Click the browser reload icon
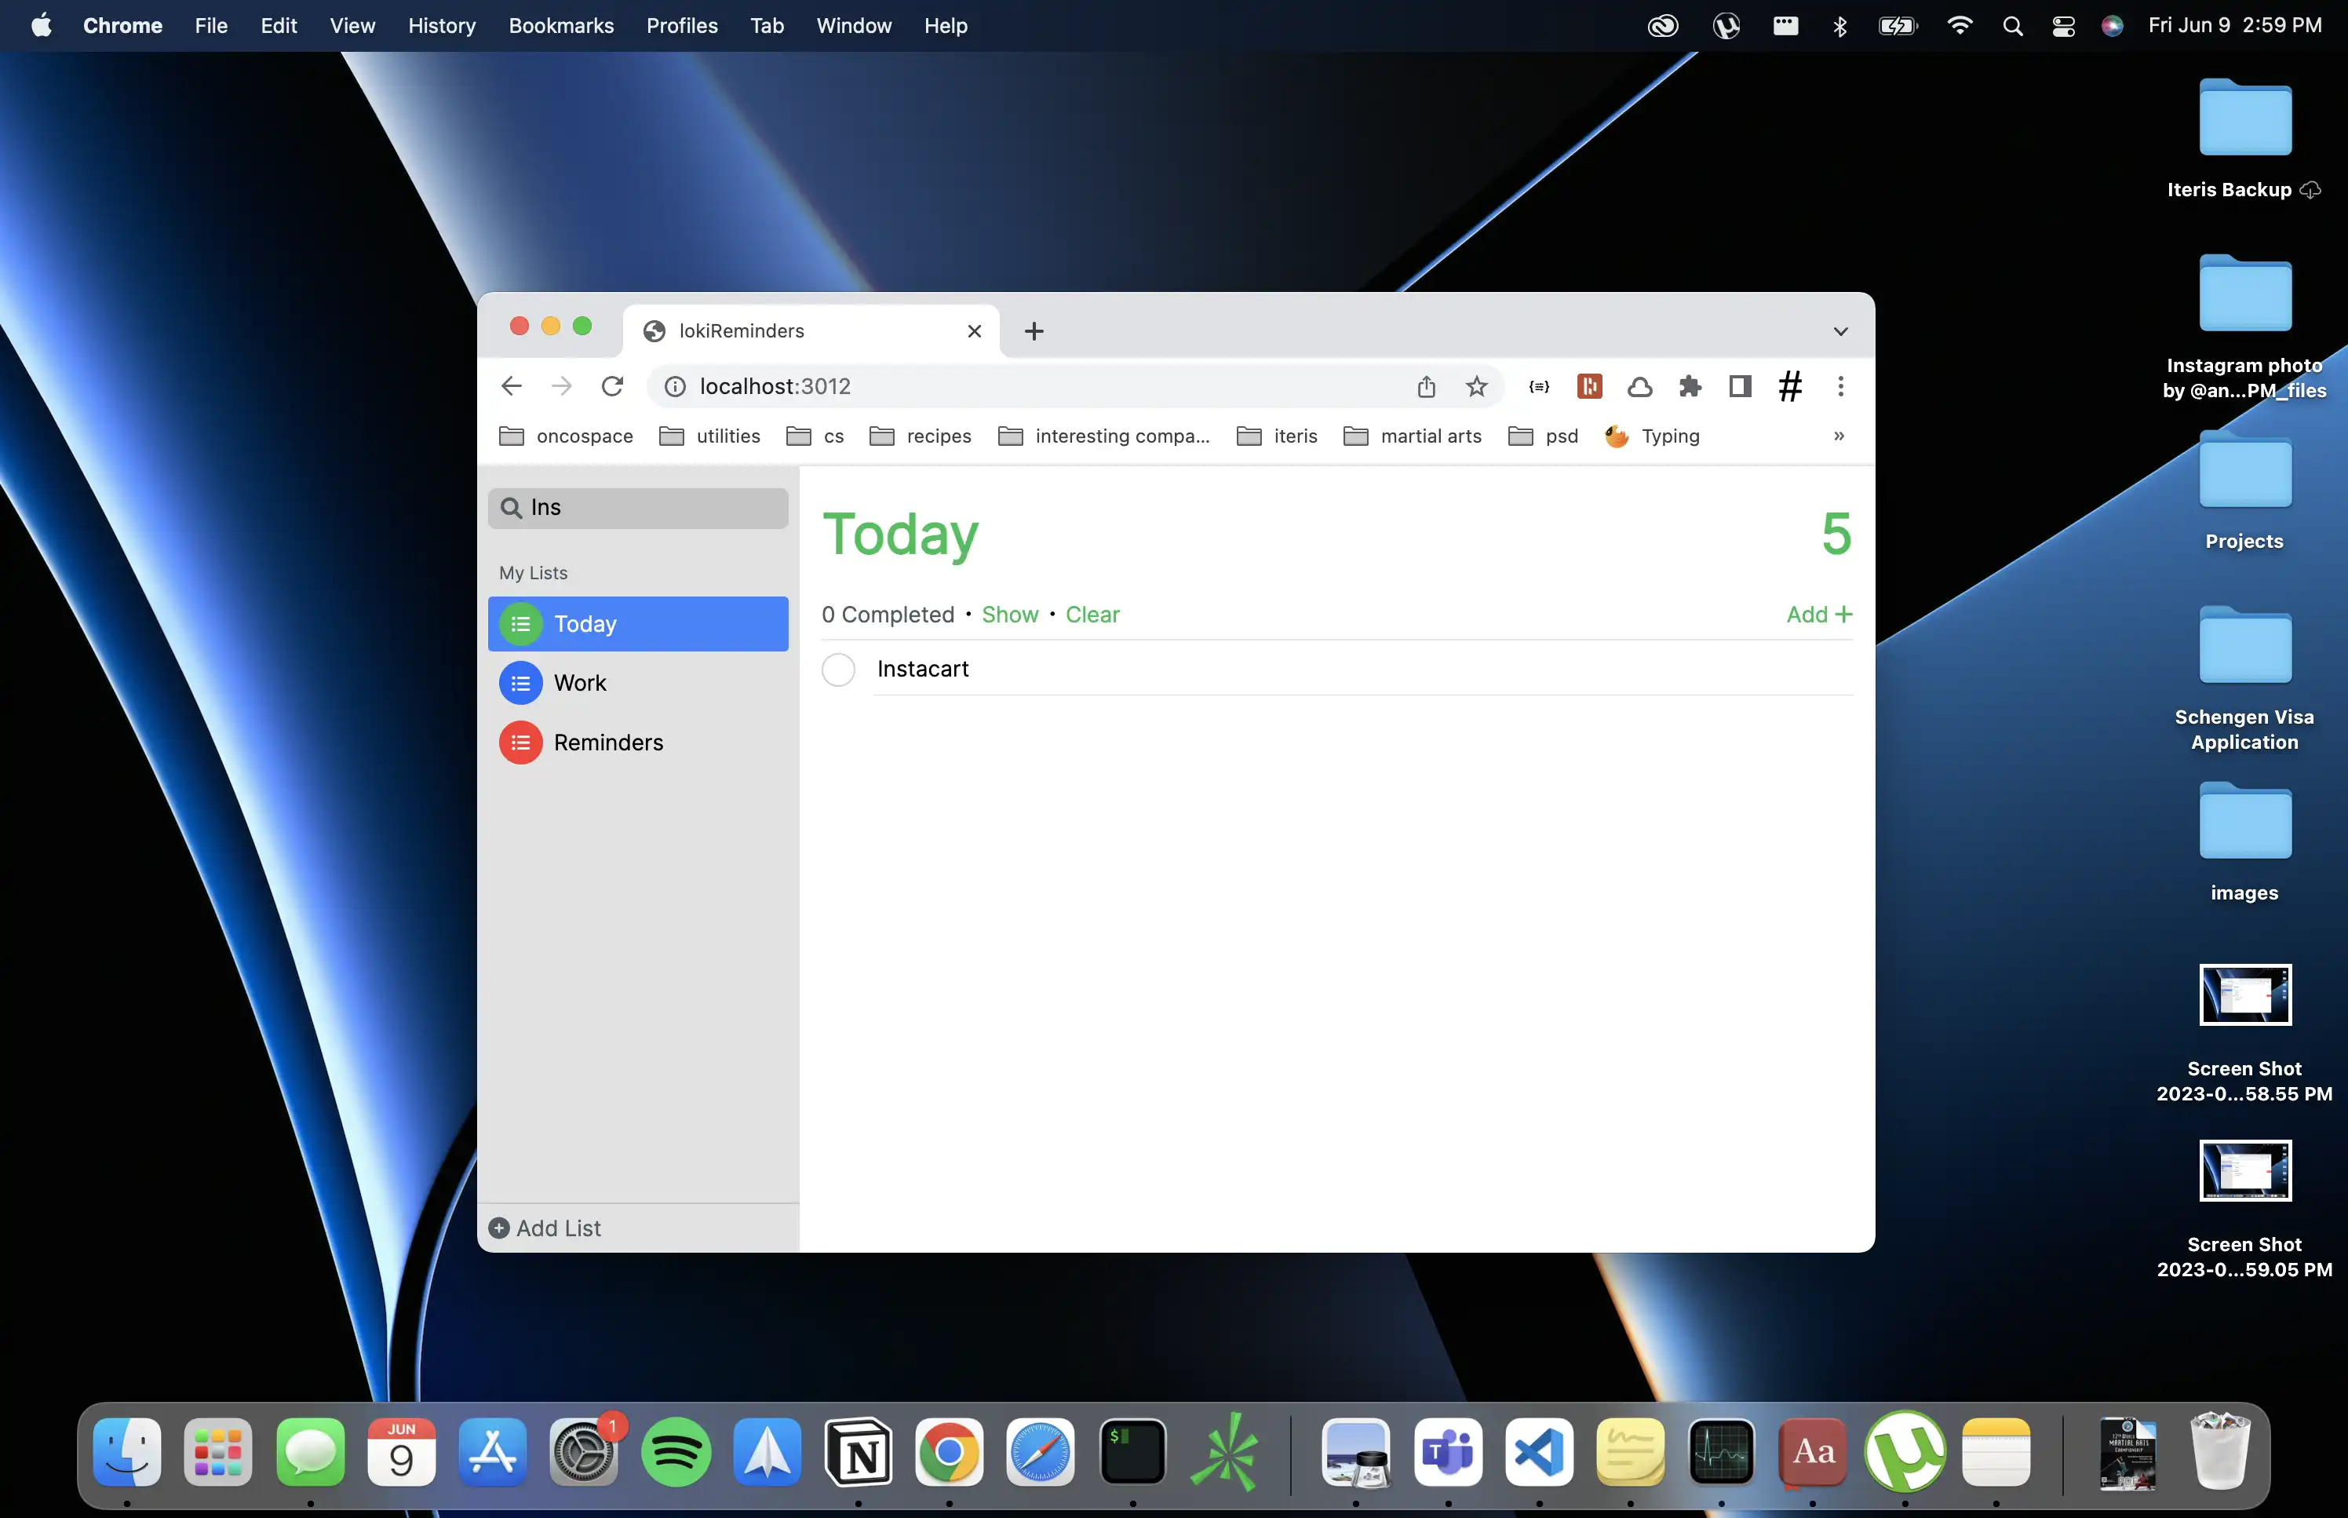 [612, 386]
